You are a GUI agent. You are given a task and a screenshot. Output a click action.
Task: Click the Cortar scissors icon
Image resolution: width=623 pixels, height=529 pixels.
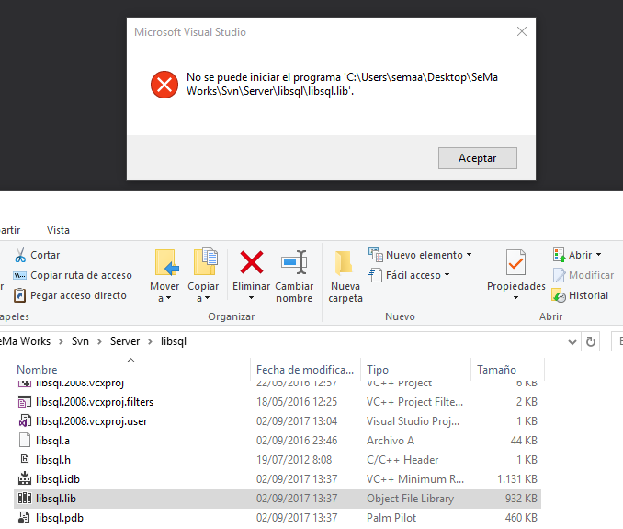[x=20, y=255]
